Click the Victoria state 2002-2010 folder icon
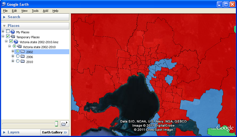237x137 pixels. point(19,46)
